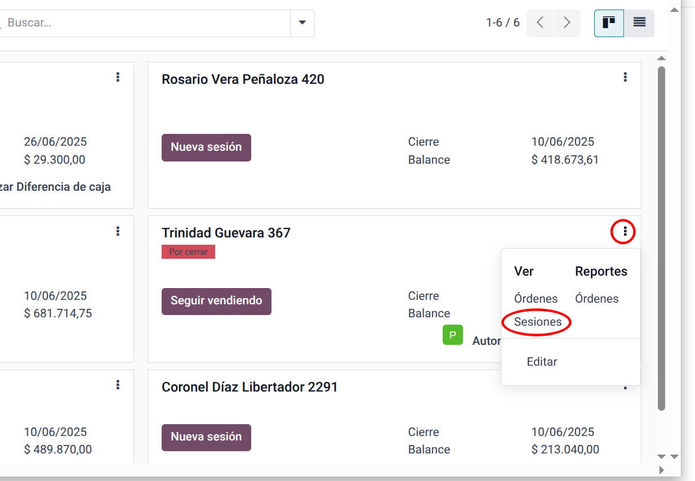Select Sesiones in the Ver menu
Screen dimensions: 695x481
[x=538, y=322]
